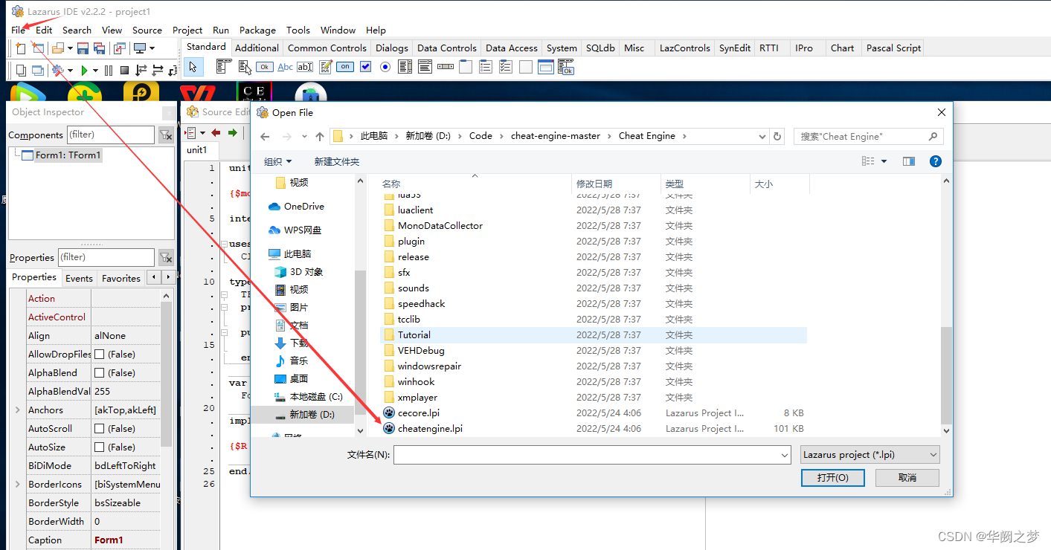Pick the TToggleBox 'on' component icon
Viewport: 1051px width, 550px height.
(x=345, y=67)
